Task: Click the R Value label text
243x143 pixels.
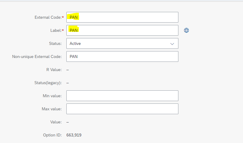Action: tap(54, 70)
